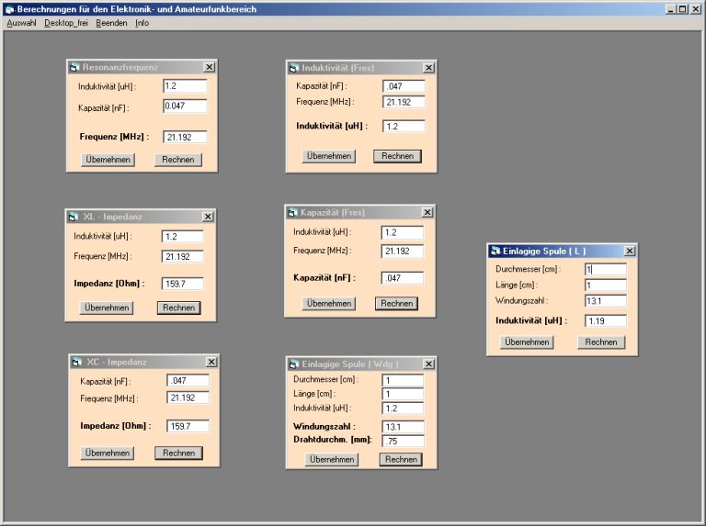
Task: Close the Induktivität (Fres) window
Action: pos(428,67)
